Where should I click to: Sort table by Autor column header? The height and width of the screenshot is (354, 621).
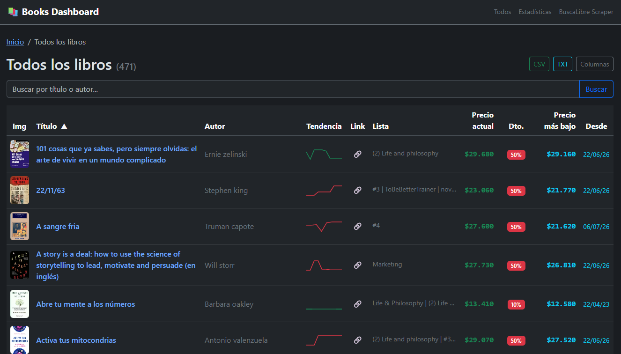pos(215,126)
